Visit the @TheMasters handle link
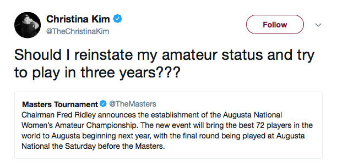 132,104
